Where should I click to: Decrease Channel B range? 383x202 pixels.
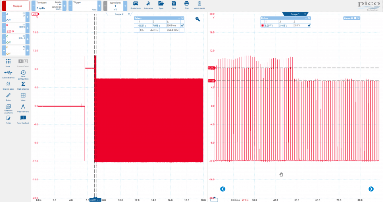pos(4,28)
